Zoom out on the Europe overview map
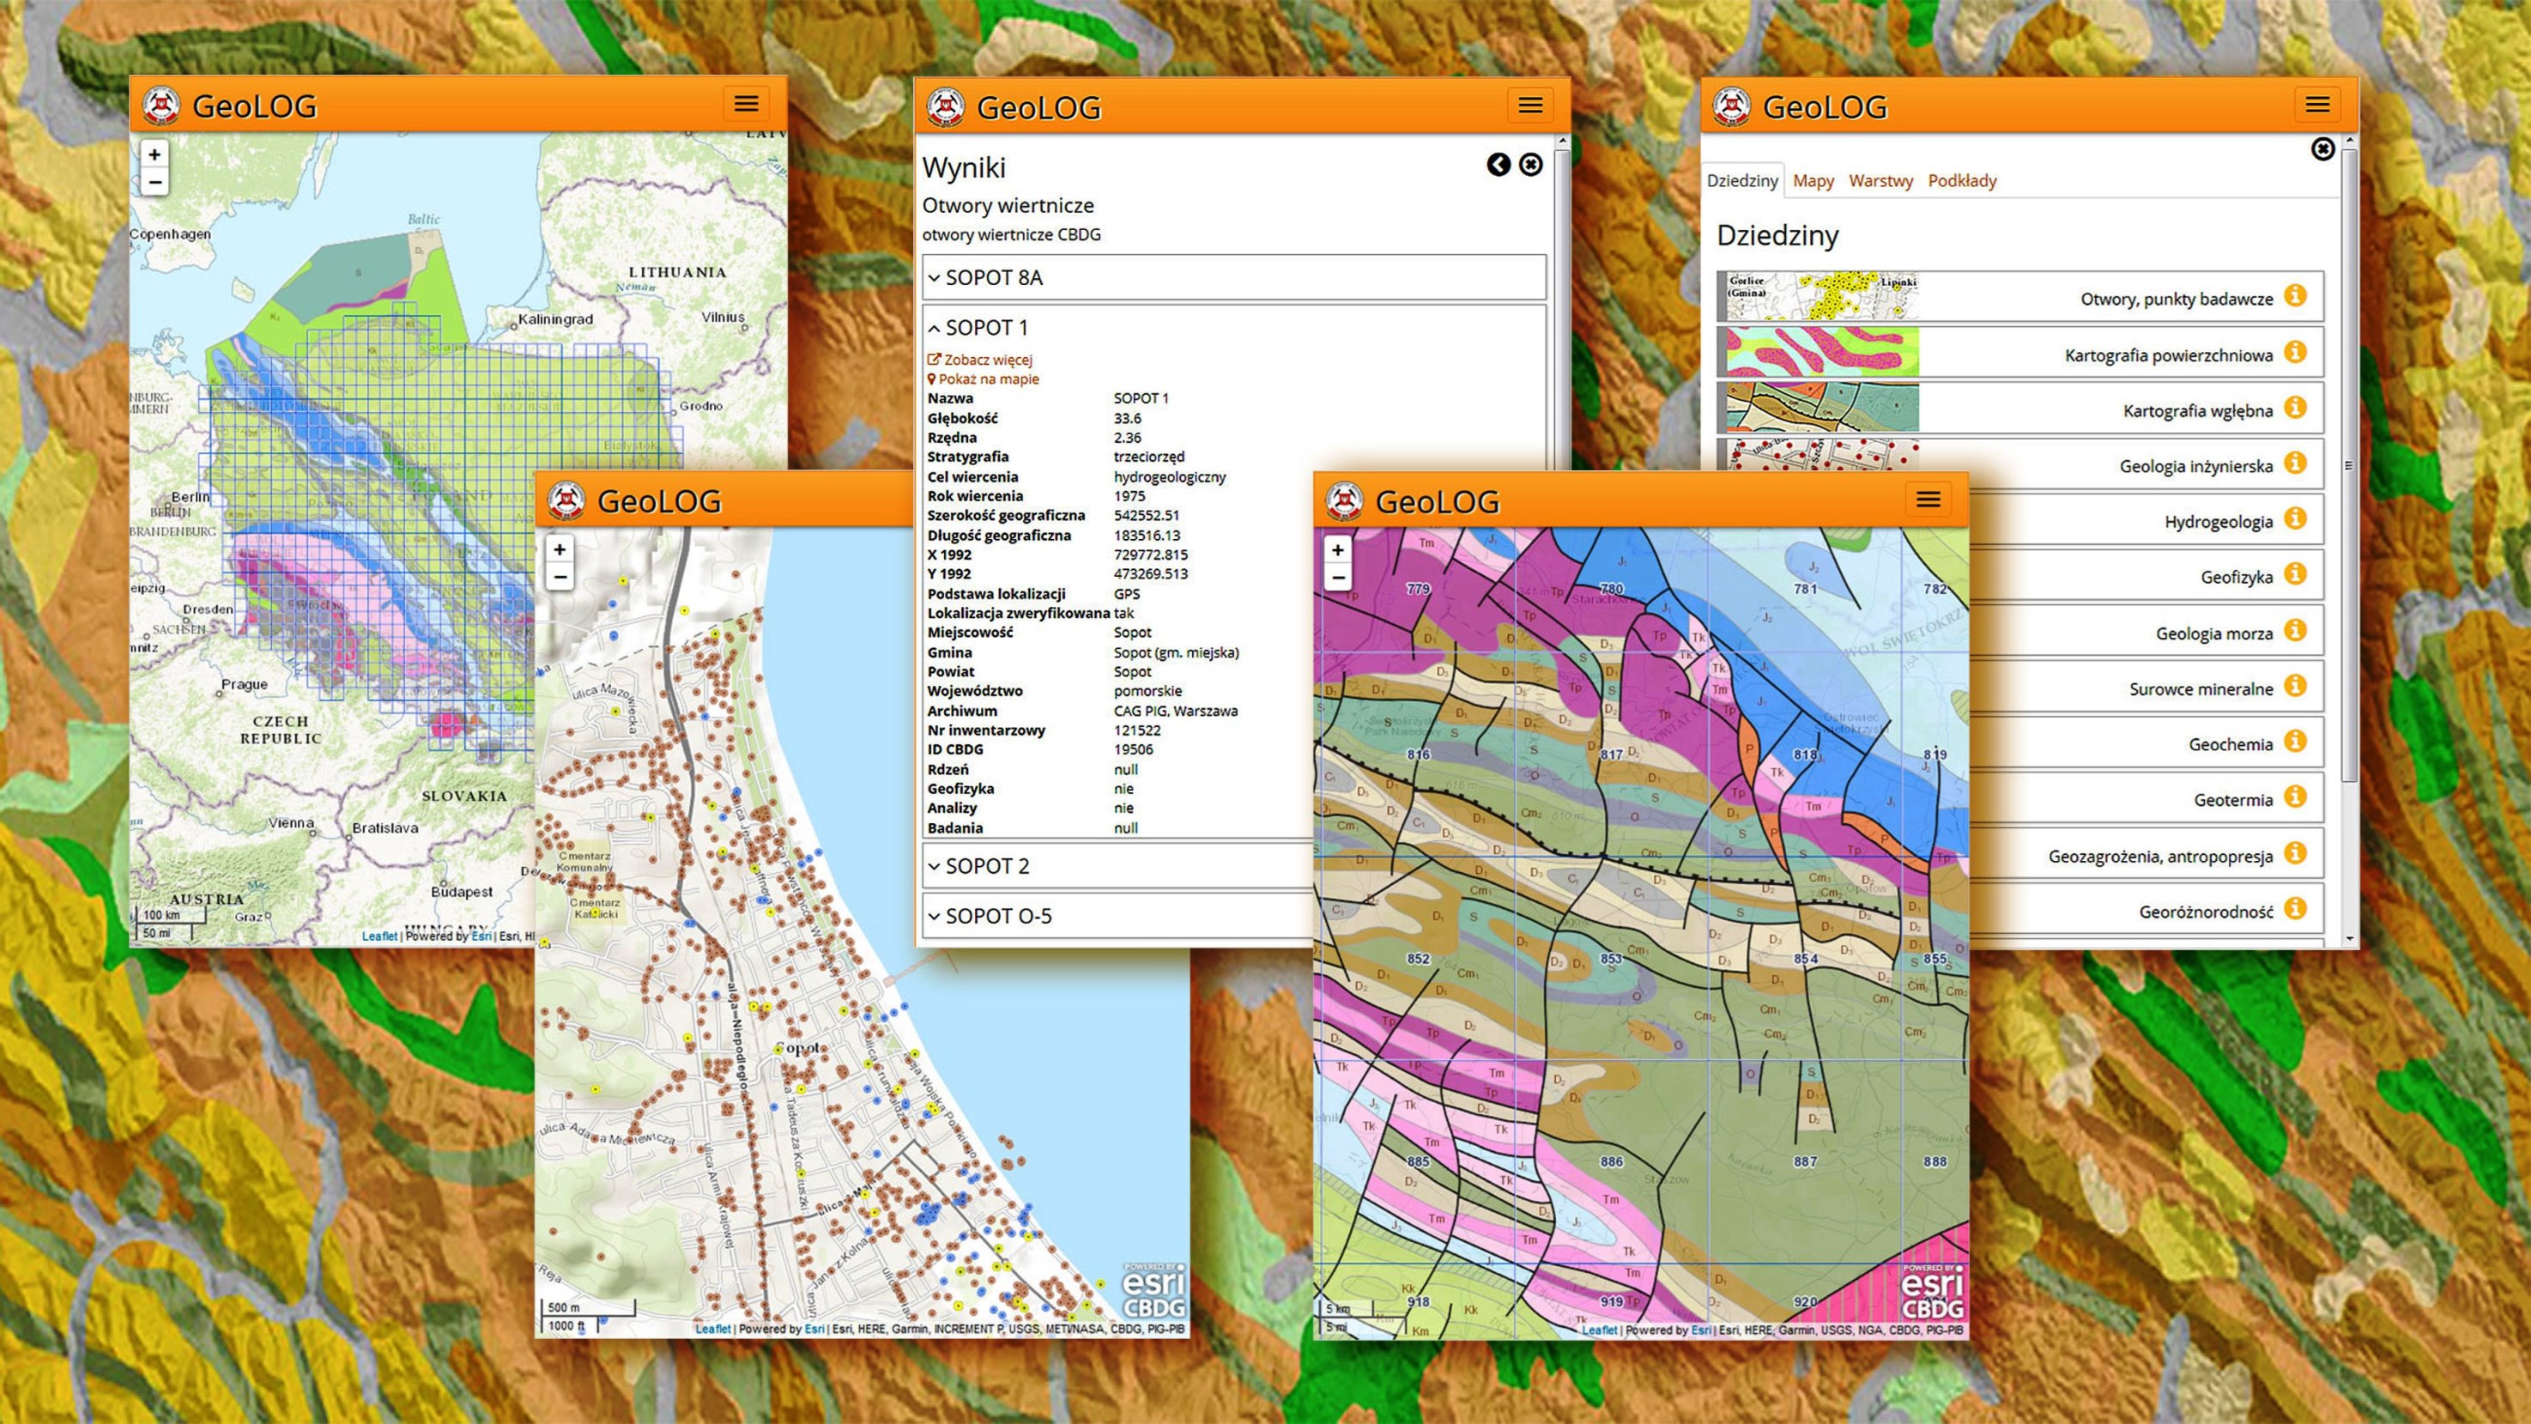 [154, 182]
